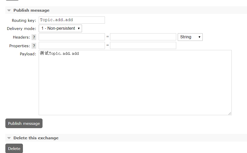
Task: Click the Properties help question mark
Action: pyautogui.click(x=34, y=46)
